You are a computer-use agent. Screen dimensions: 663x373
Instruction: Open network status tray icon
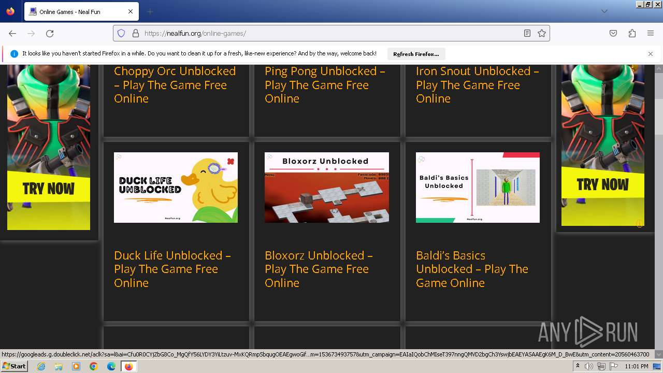coord(601,366)
